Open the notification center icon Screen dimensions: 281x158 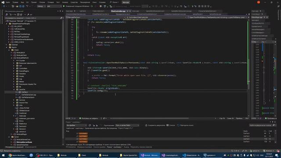tap(277, 155)
